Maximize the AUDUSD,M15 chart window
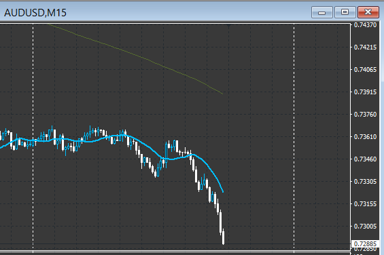384x255 pixels. pyautogui.click(x=345, y=12)
